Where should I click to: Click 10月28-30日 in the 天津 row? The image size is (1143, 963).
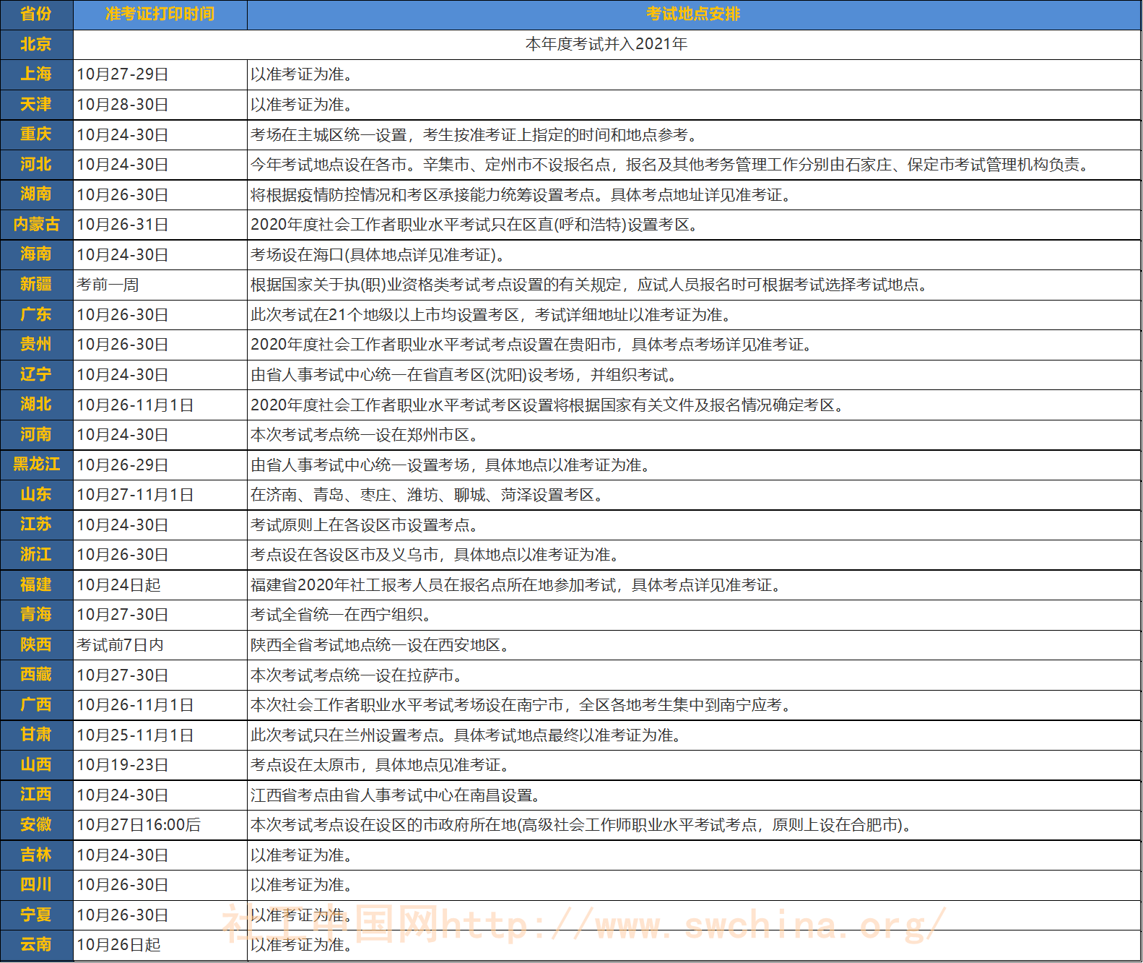(x=123, y=105)
